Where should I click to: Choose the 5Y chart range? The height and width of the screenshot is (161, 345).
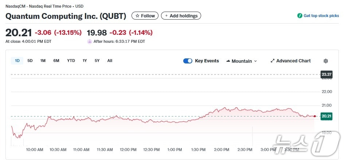[x=97, y=61]
